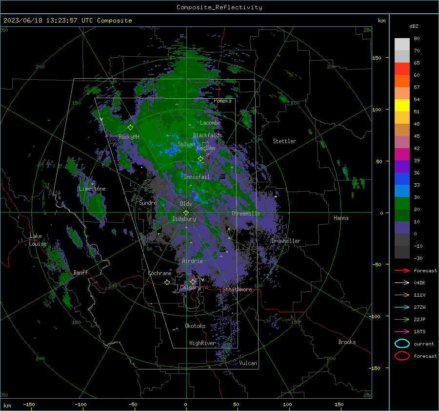Click the yellow diamond marker near RockyMH
This screenshot has width=439, height=411.
(130, 128)
